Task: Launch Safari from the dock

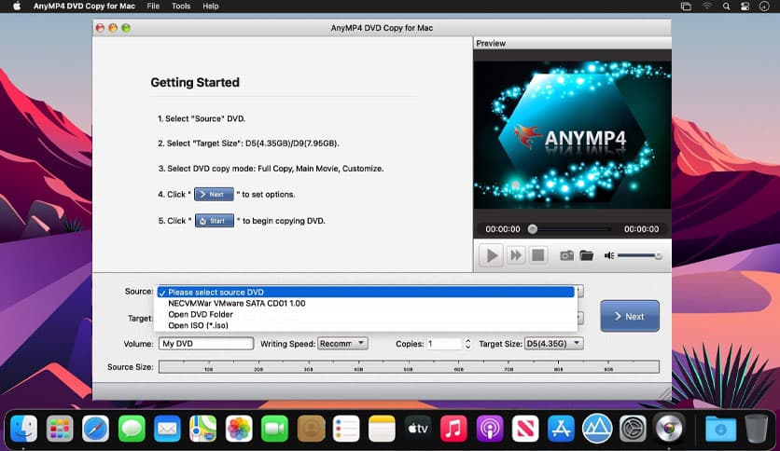Action: point(95,428)
